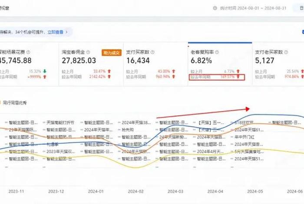Click the date range 2024-08-01 ~ 2024-08-31
The width and height of the screenshot is (304, 204).
[262, 8]
